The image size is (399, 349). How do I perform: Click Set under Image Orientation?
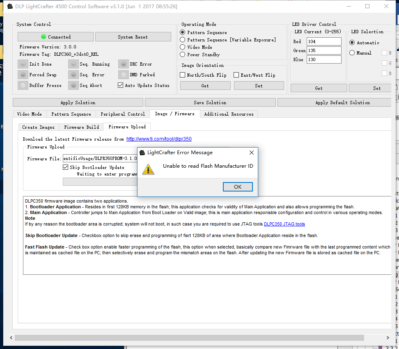(259, 86)
